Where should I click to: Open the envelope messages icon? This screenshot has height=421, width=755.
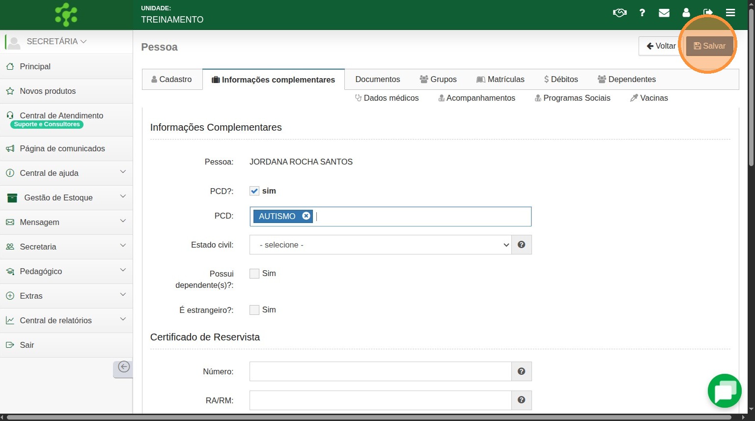coord(664,13)
